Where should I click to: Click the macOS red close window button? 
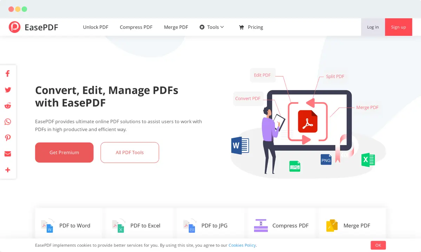click(11, 9)
